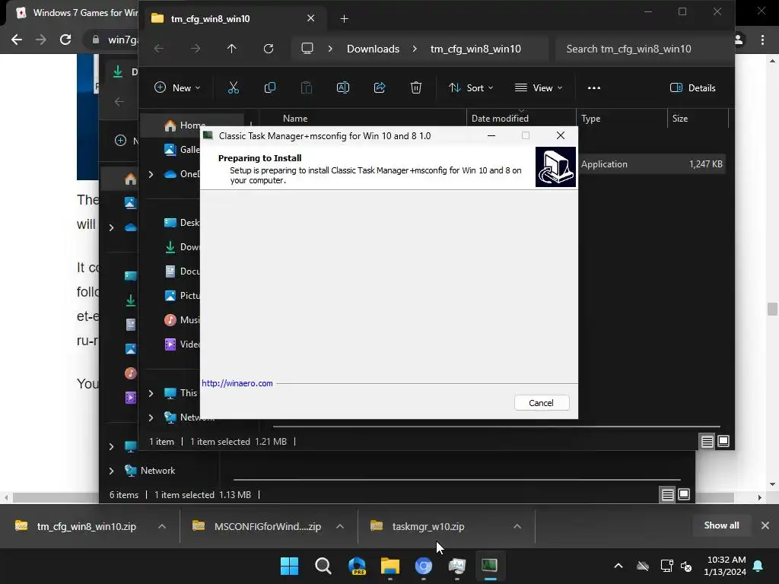Click the Share icon in Explorer toolbar
The width and height of the screenshot is (779, 584).
pyautogui.click(x=380, y=88)
